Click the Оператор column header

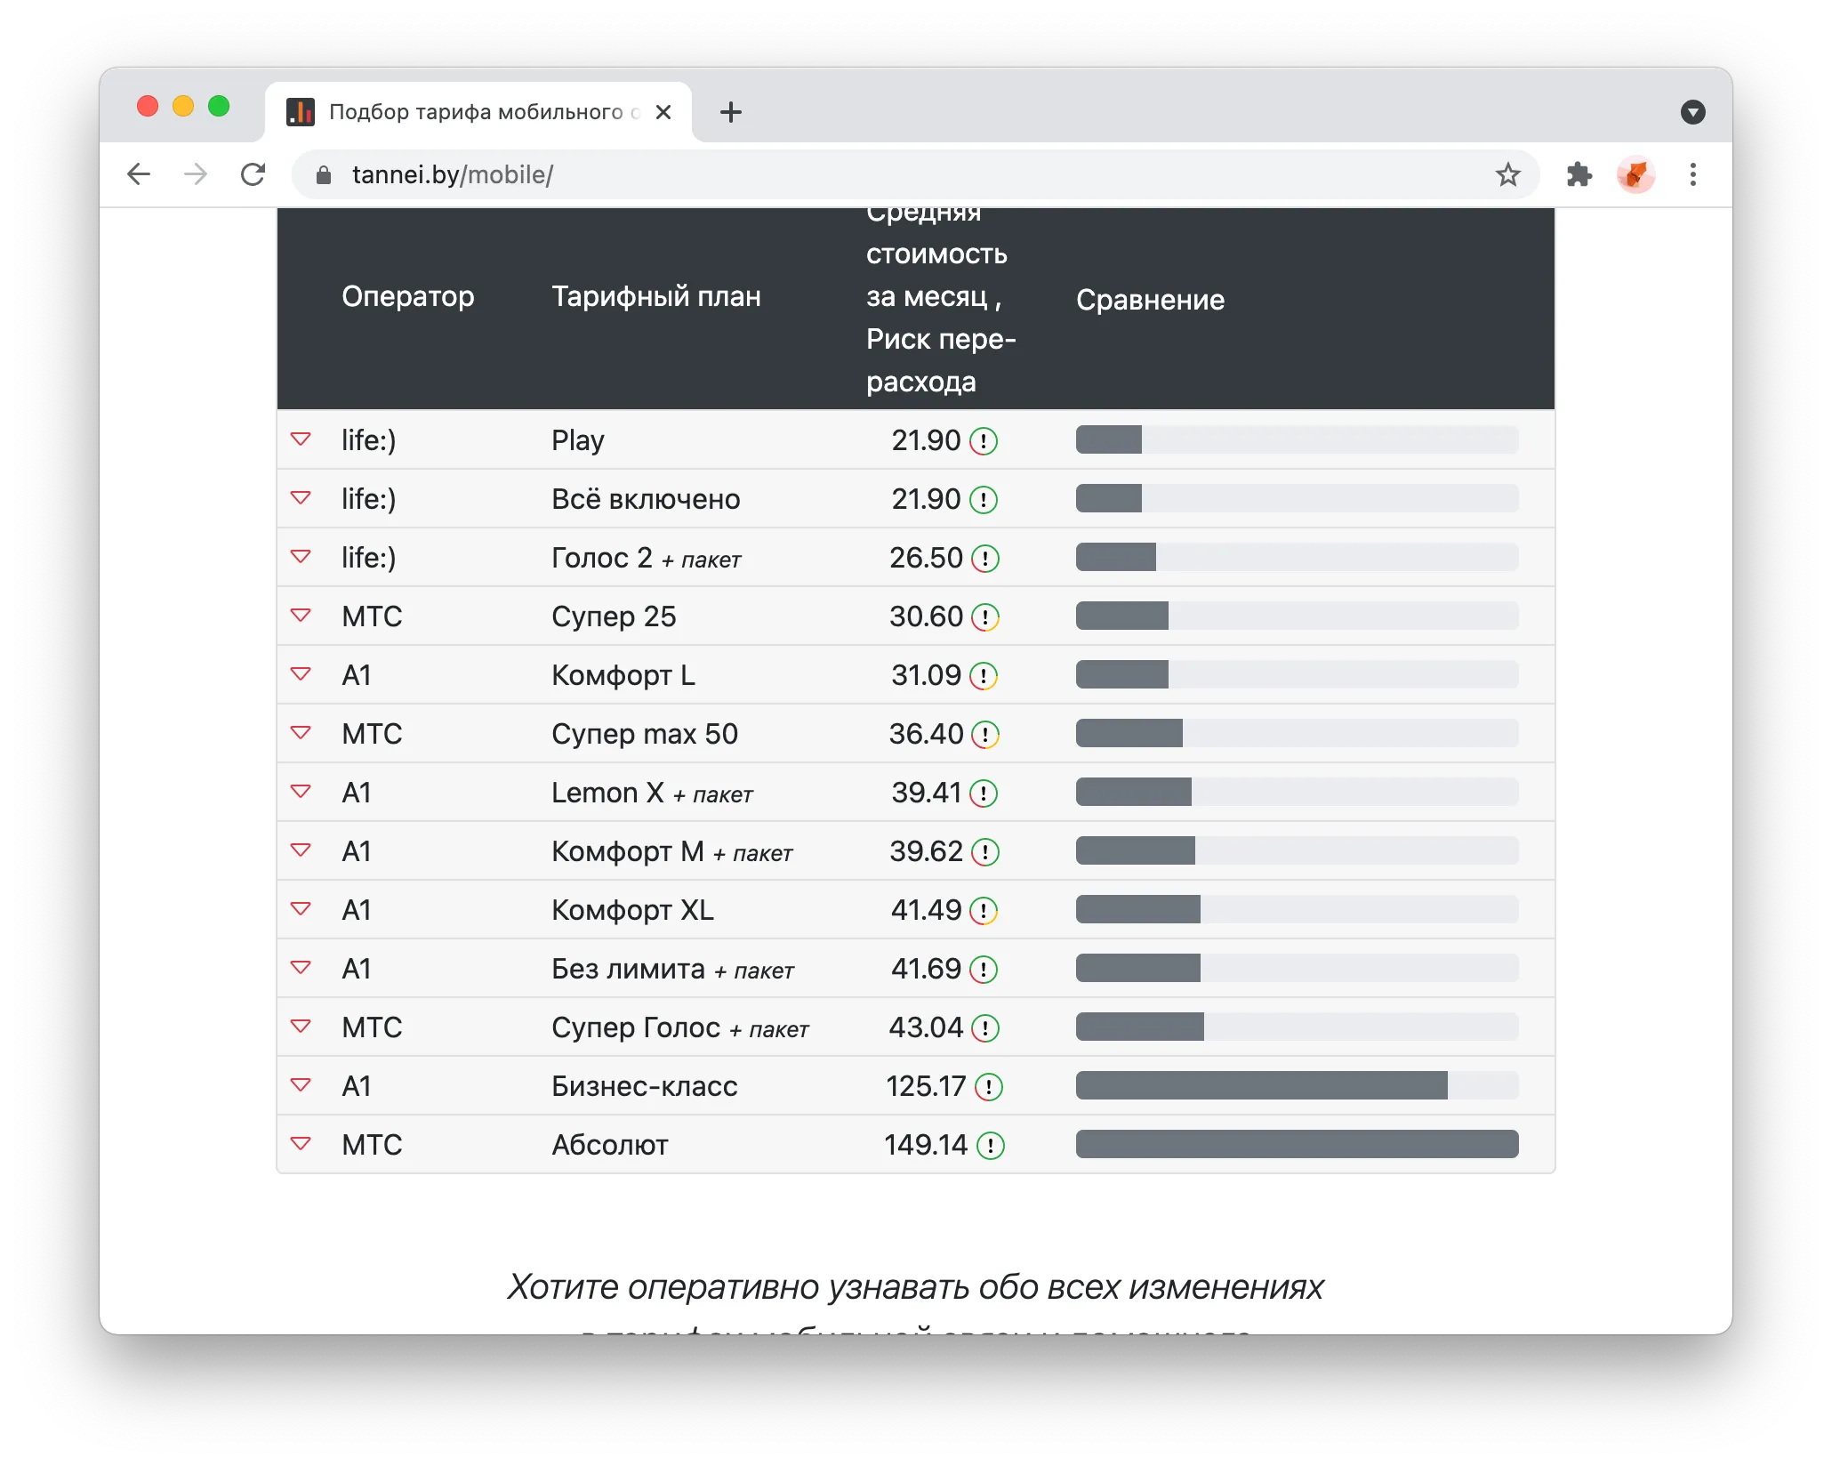[x=407, y=296]
